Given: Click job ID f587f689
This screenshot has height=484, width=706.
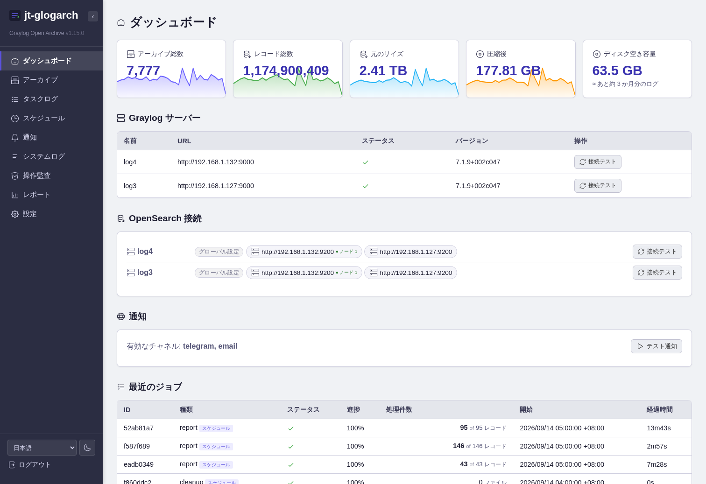Looking at the screenshot, I should tap(137, 446).
